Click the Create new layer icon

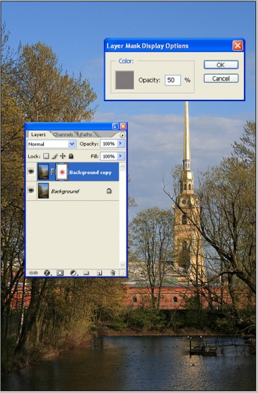pyautogui.click(x=99, y=273)
